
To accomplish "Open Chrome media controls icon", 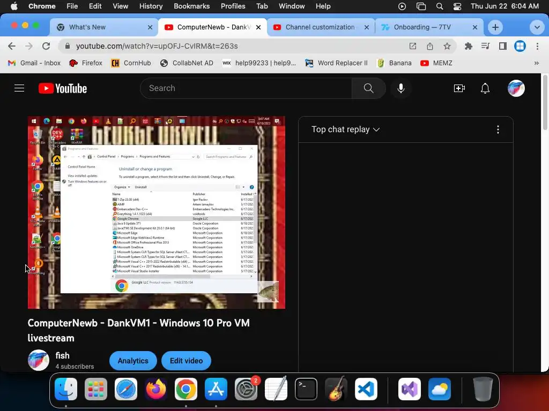I will click(x=486, y=46).
